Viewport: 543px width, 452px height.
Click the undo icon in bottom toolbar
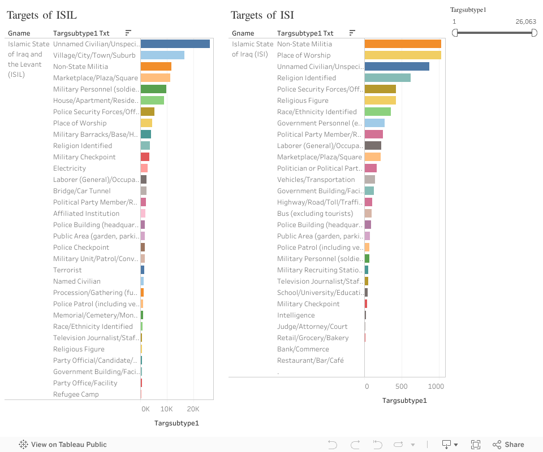click(333, 445)
